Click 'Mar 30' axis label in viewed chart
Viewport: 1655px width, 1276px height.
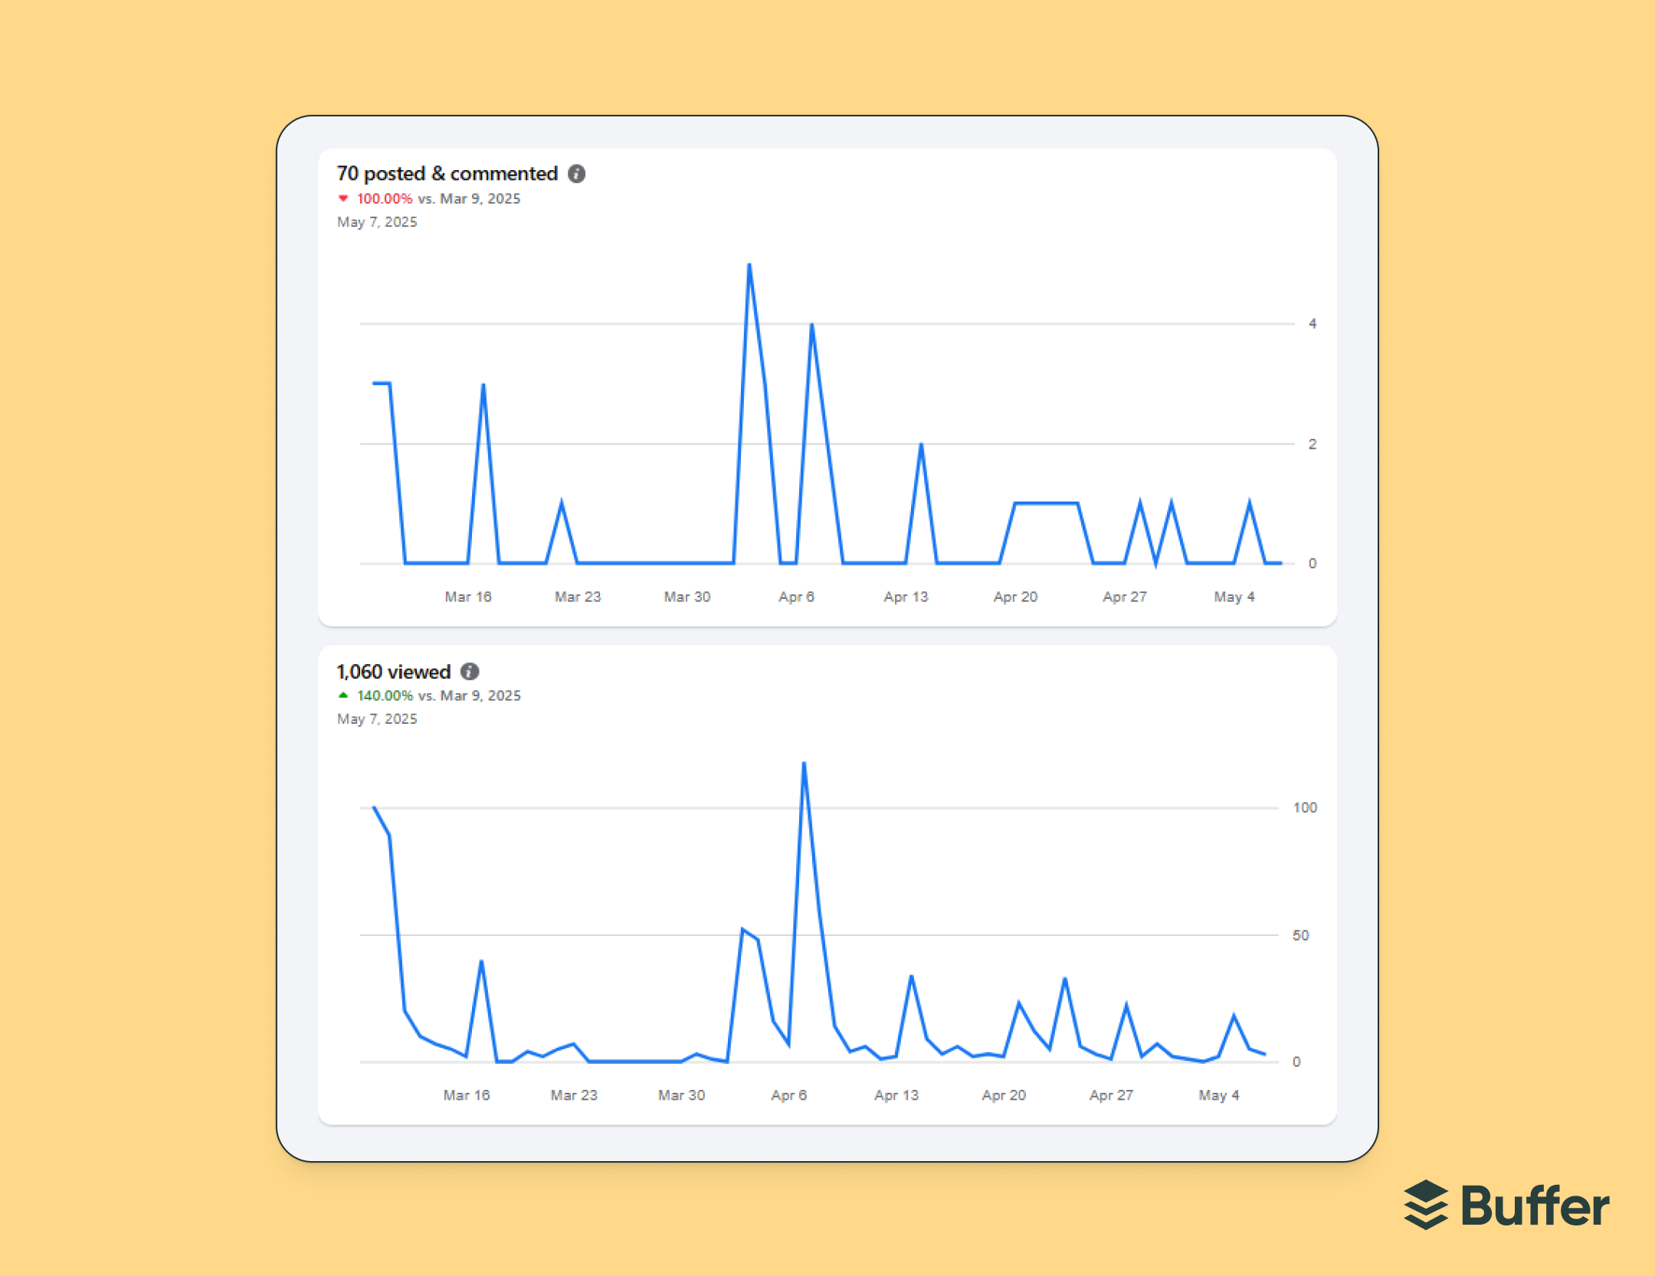tap(681, 1095)
